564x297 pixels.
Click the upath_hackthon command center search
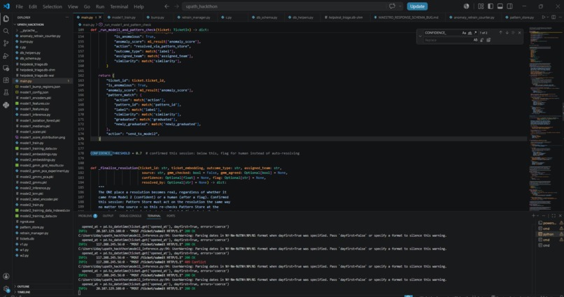pos(284,6)
